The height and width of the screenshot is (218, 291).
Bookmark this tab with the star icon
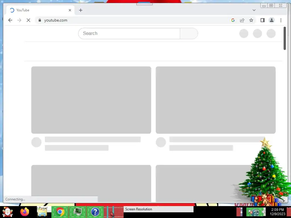(251, 20)
